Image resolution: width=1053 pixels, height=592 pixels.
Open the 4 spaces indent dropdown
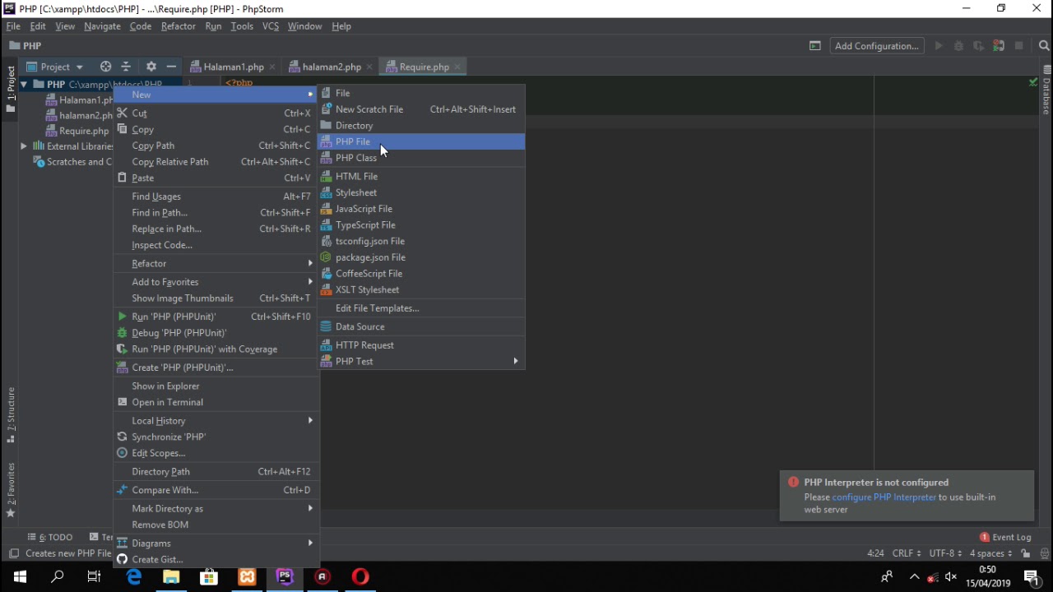tap(990, 553)
